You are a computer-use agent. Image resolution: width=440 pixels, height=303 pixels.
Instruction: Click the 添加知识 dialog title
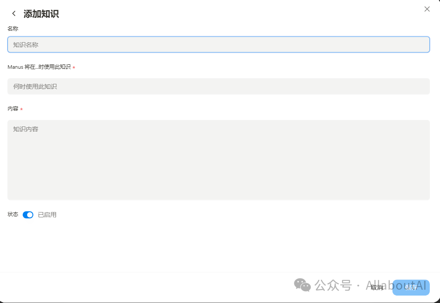[41, 14]
